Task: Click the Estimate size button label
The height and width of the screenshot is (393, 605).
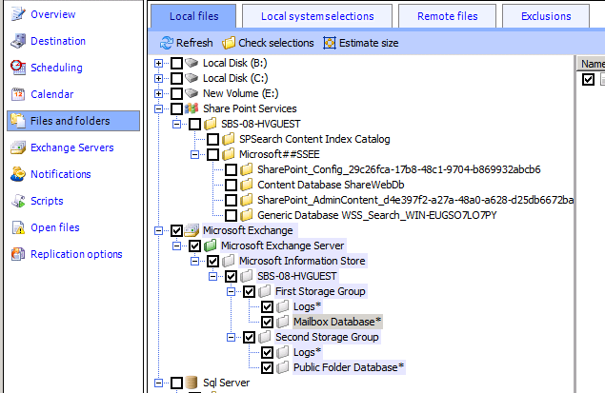Action: point(369,43)
